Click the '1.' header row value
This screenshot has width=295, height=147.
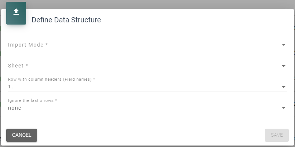(x=11, y=87)
